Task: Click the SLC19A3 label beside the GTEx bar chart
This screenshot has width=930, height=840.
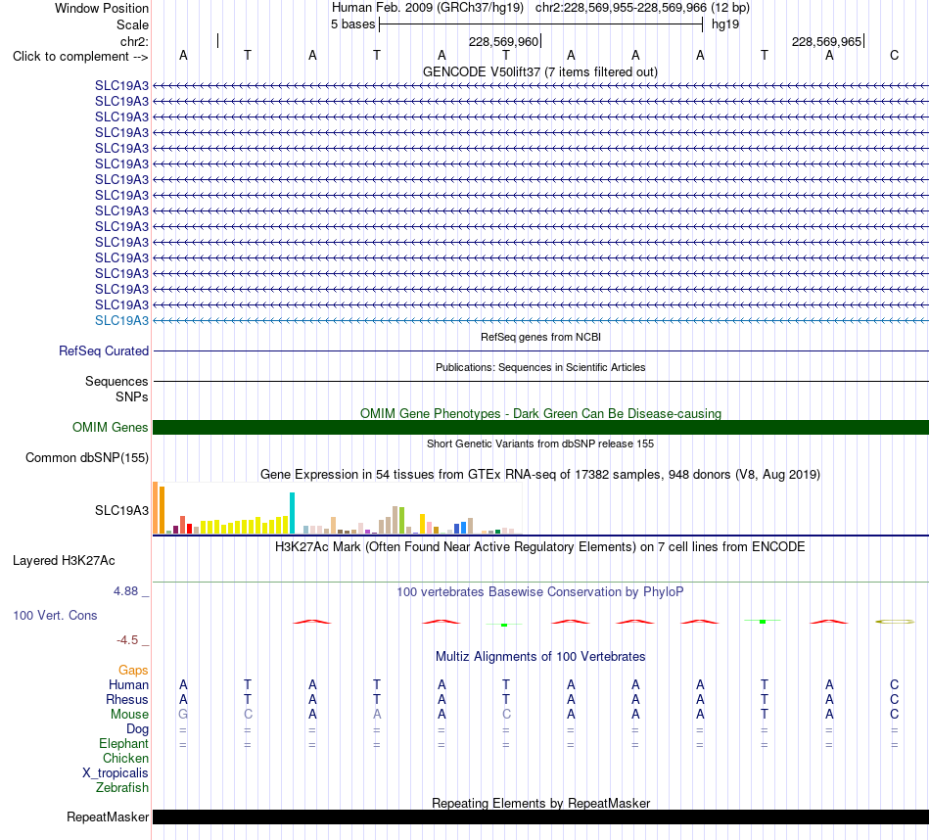Action: [121, 510]
